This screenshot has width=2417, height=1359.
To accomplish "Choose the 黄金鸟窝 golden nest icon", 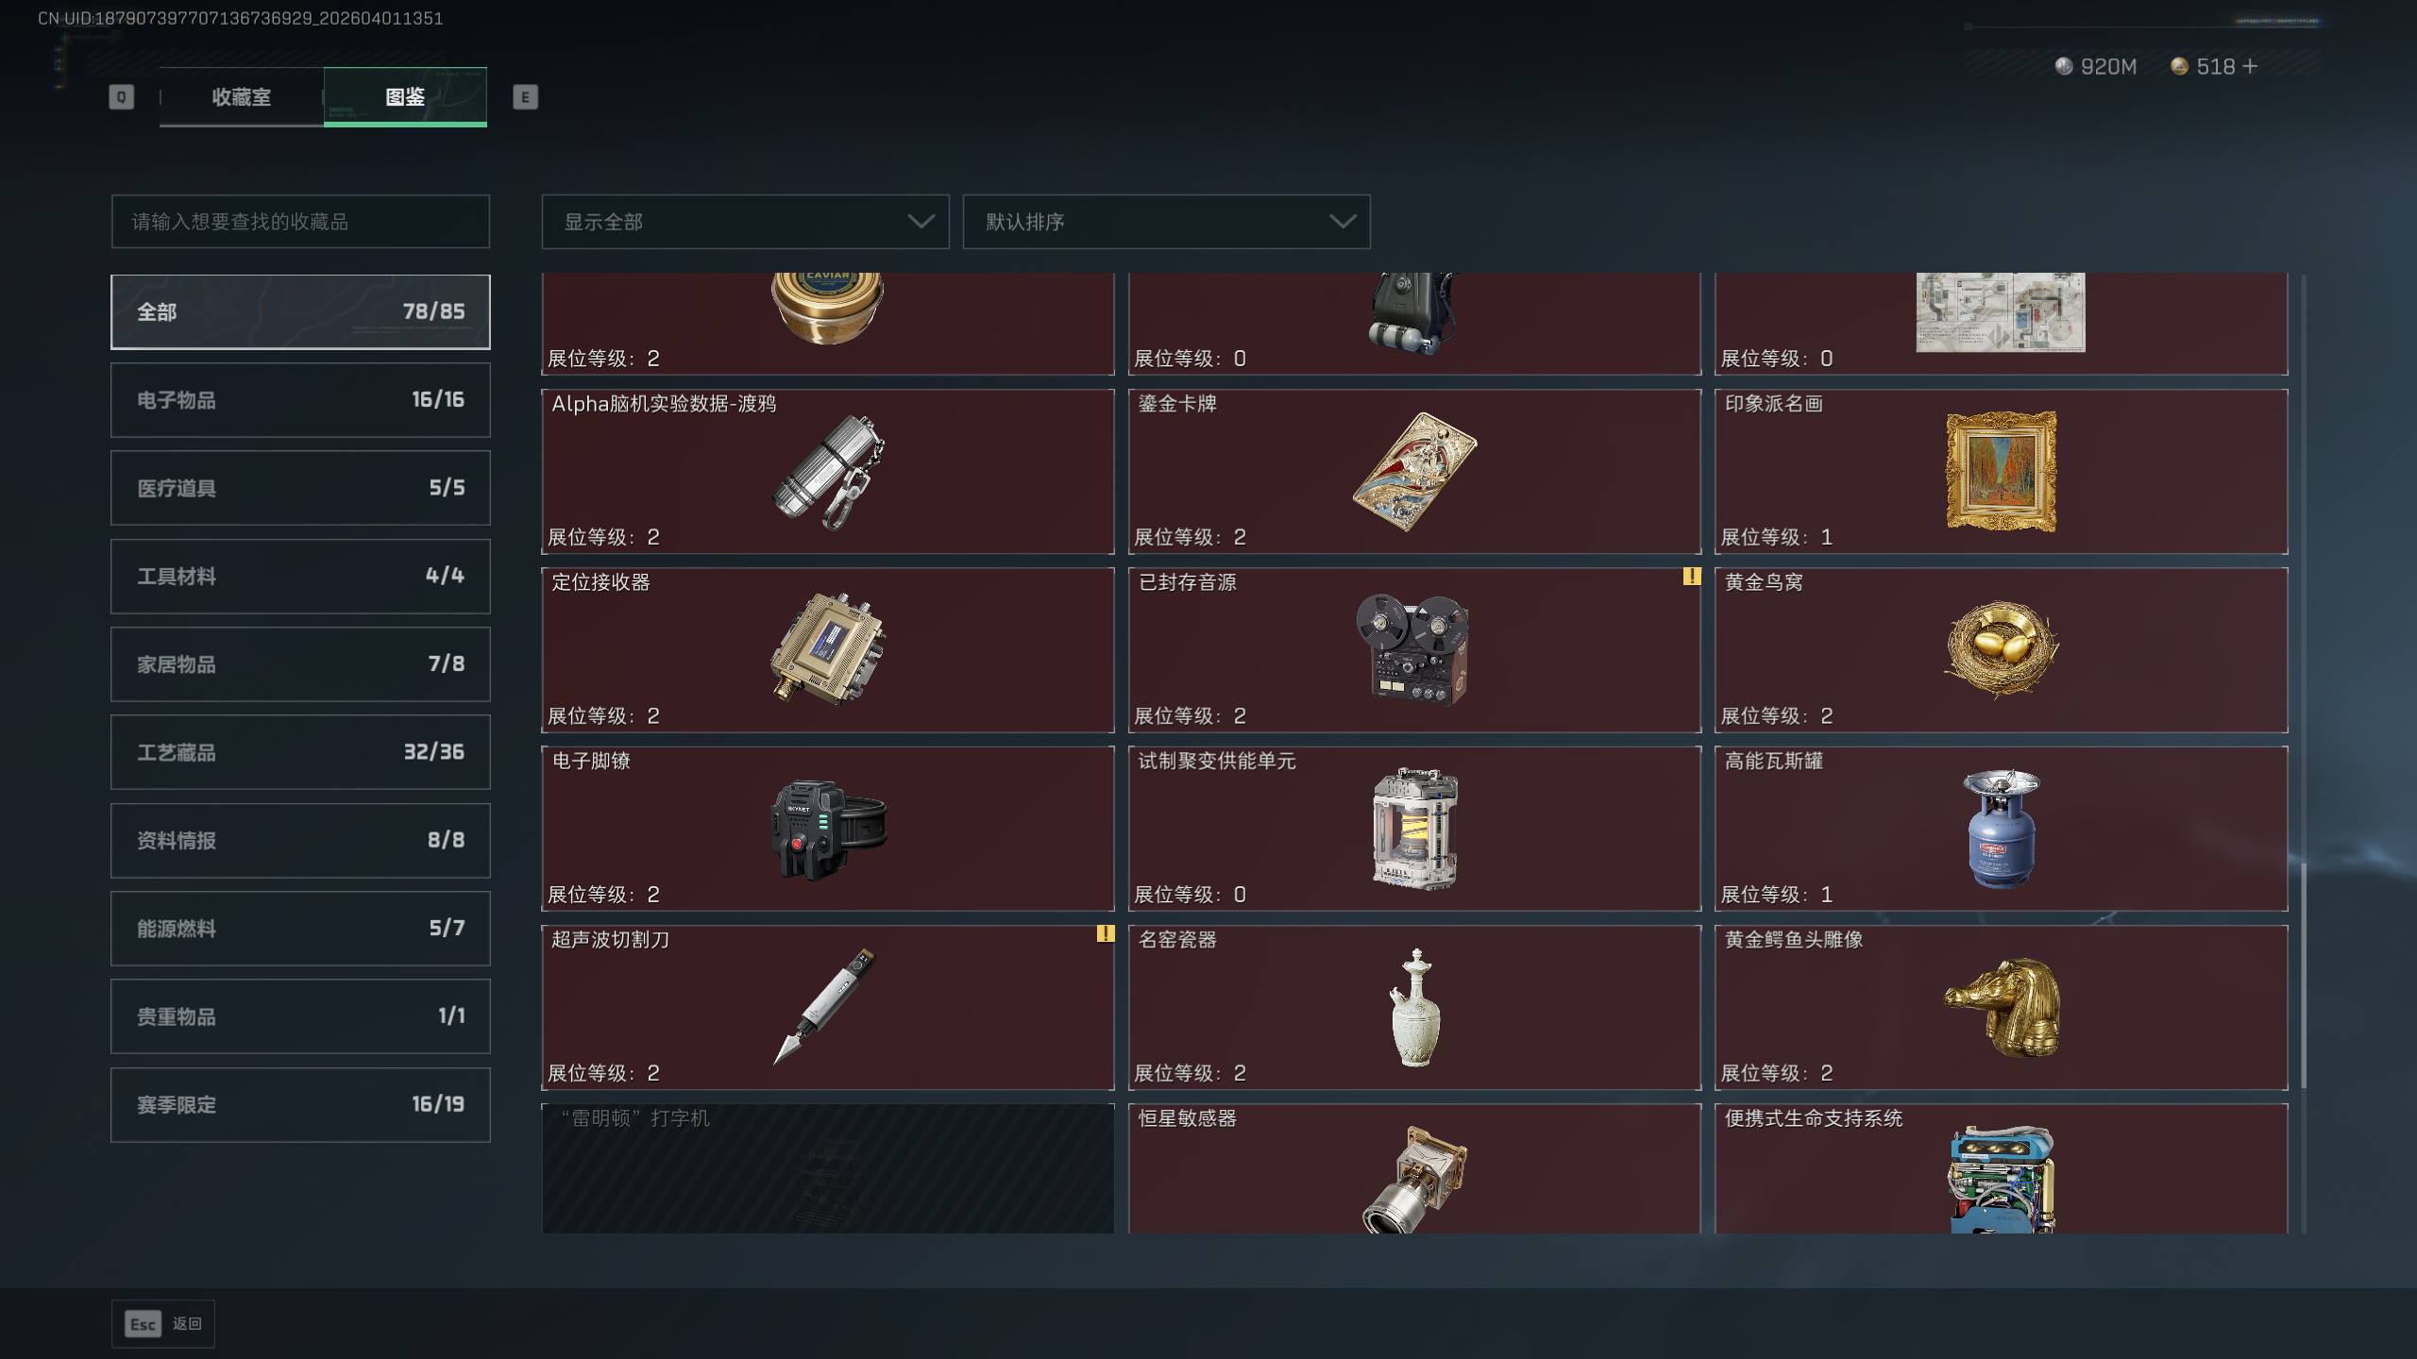I will pos(2001,650).
